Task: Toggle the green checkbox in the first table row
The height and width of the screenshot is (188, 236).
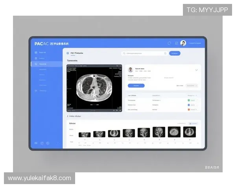Action: point(189,100)
